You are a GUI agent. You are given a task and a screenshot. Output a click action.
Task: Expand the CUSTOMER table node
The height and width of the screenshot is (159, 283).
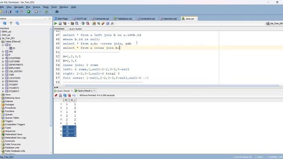point(3,61)
